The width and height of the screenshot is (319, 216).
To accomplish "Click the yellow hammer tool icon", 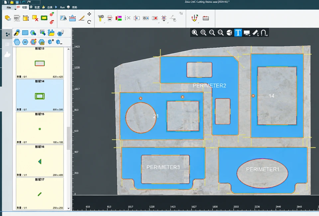I will [101, 18].
